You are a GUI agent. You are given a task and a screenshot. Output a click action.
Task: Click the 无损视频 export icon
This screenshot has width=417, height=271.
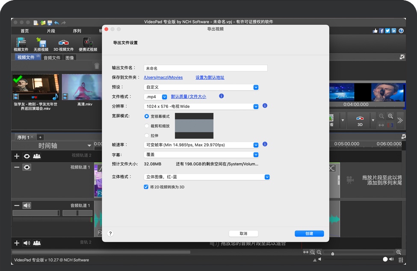pyautogui.click(x=41, y=43)
